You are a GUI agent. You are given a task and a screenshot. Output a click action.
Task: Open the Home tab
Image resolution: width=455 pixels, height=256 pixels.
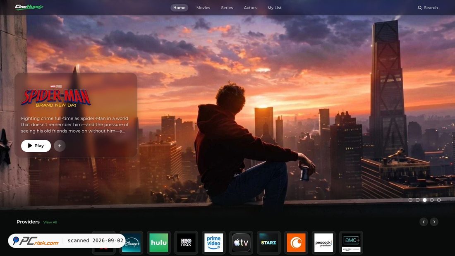coord(180,8)
